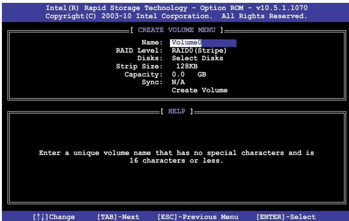The width and height of the screenshot is (349, 221).
Task: Click the [ENTER]-Select hint
Action: coord(286,217)
